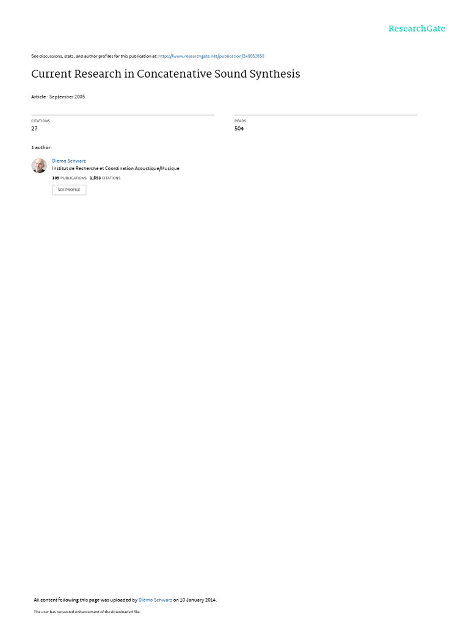Click the See Profile button
This screenshot has height=626, width=469.
click(x=69, y=190)
